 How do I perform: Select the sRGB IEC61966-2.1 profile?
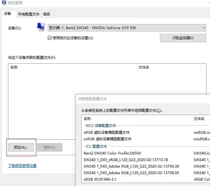point(100,179)
